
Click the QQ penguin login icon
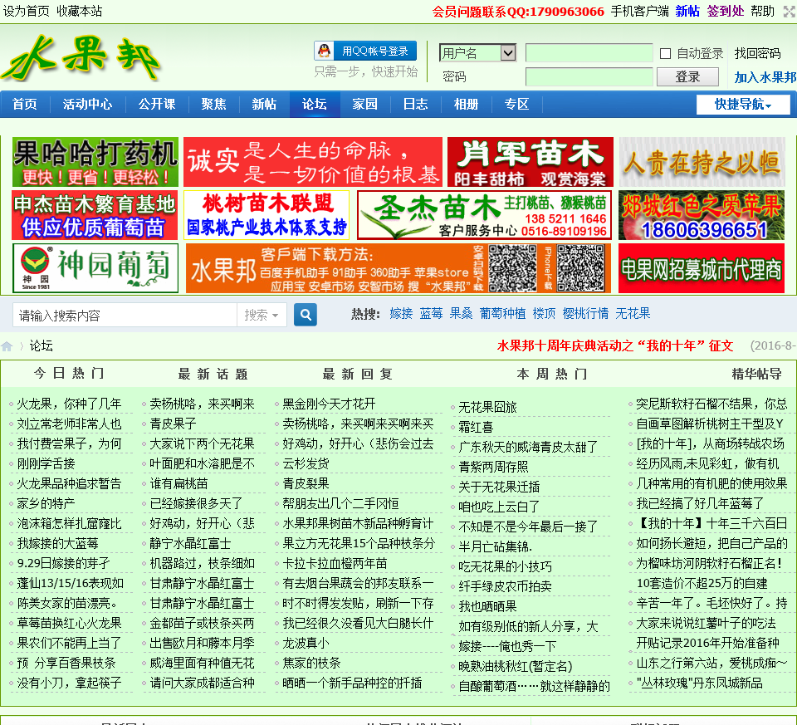pos(325,51)
